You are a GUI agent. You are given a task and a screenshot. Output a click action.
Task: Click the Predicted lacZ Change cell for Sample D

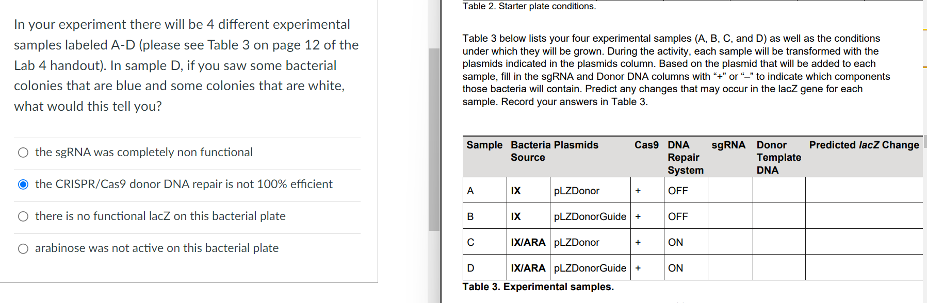pyautogui.click(x=864, y=267)
